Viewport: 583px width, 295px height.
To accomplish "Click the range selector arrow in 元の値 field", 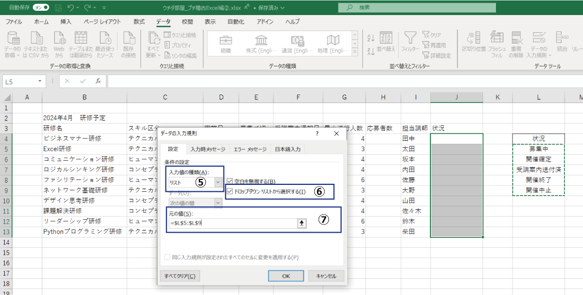I will (301, 224).
